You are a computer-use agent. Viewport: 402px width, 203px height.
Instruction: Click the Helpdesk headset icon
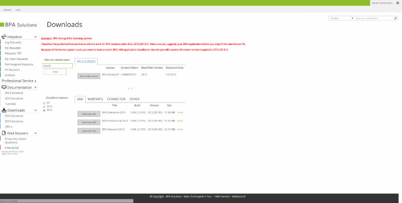[4, 37]
